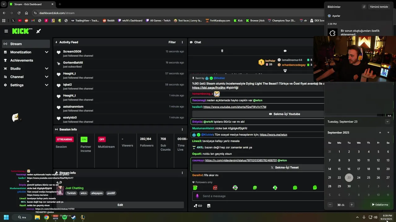Image resolution: width=396 pixels, height=222 pixels.
Task: Toggle Followers only chat mode
Action: (202, 182)
